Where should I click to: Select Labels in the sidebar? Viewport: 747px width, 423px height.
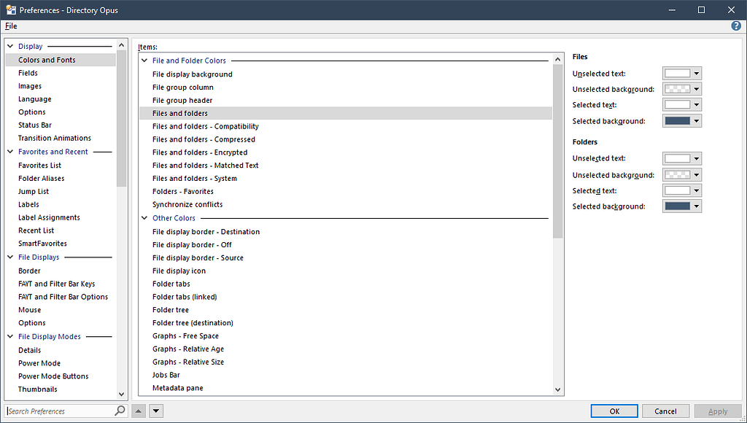click(29, 204)
